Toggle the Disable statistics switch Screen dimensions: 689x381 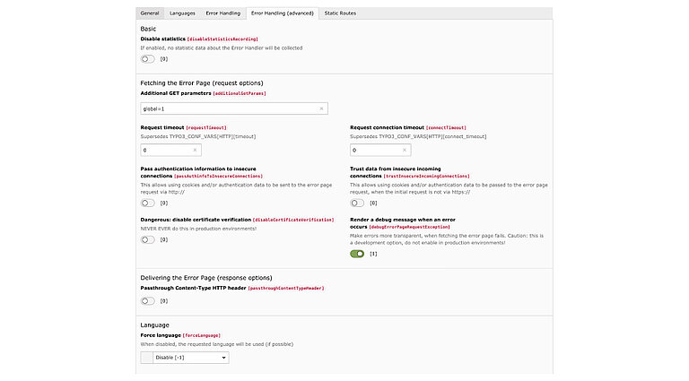[x=148, y=59]
